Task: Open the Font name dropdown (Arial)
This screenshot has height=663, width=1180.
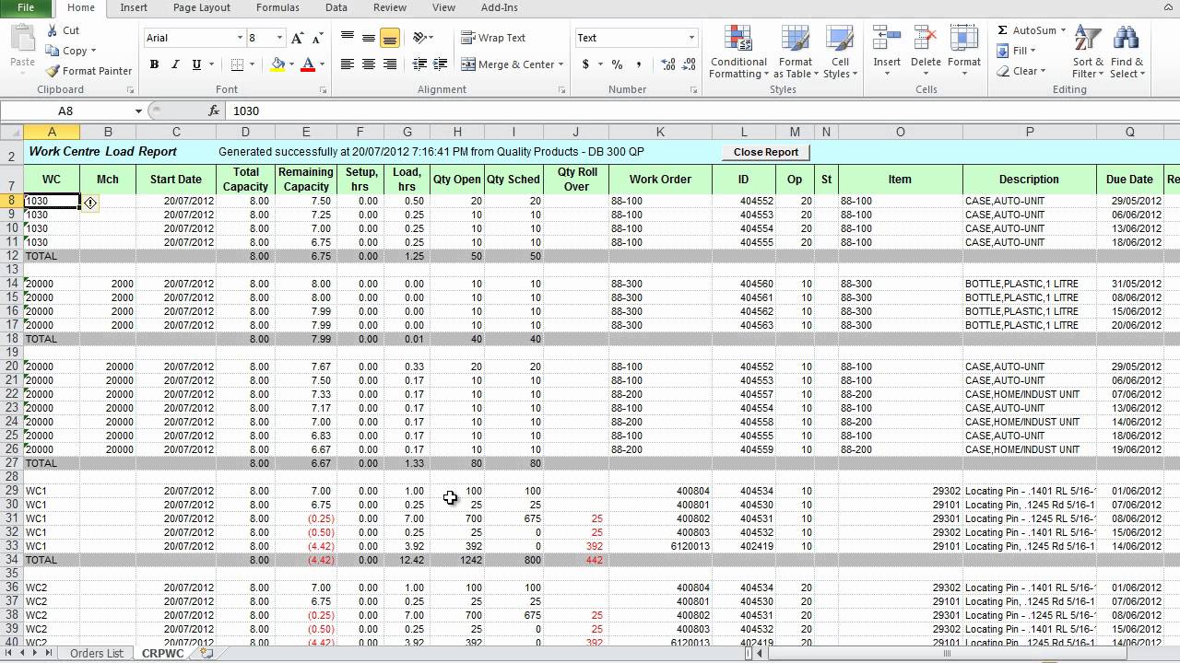Action: pos(240,38)
